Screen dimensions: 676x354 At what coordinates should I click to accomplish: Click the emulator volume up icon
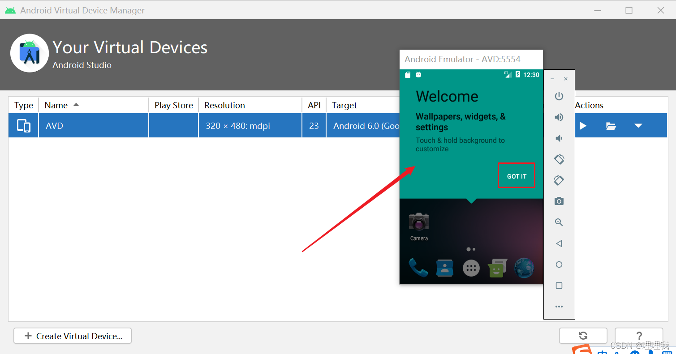[x=559, y=117]
